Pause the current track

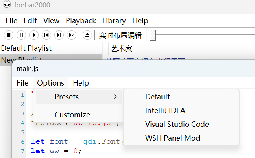point(22,35)
